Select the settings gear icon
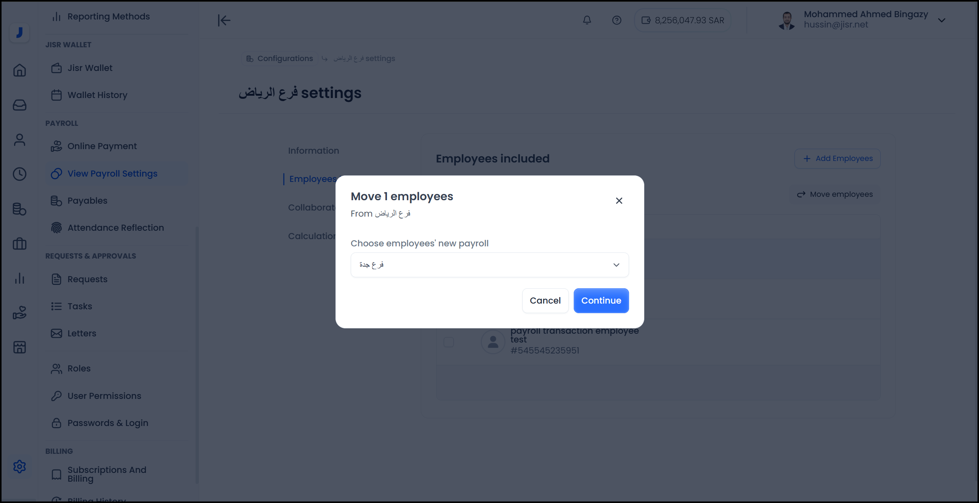Screen dimensions: 979x503 click(x=19, y=466)
